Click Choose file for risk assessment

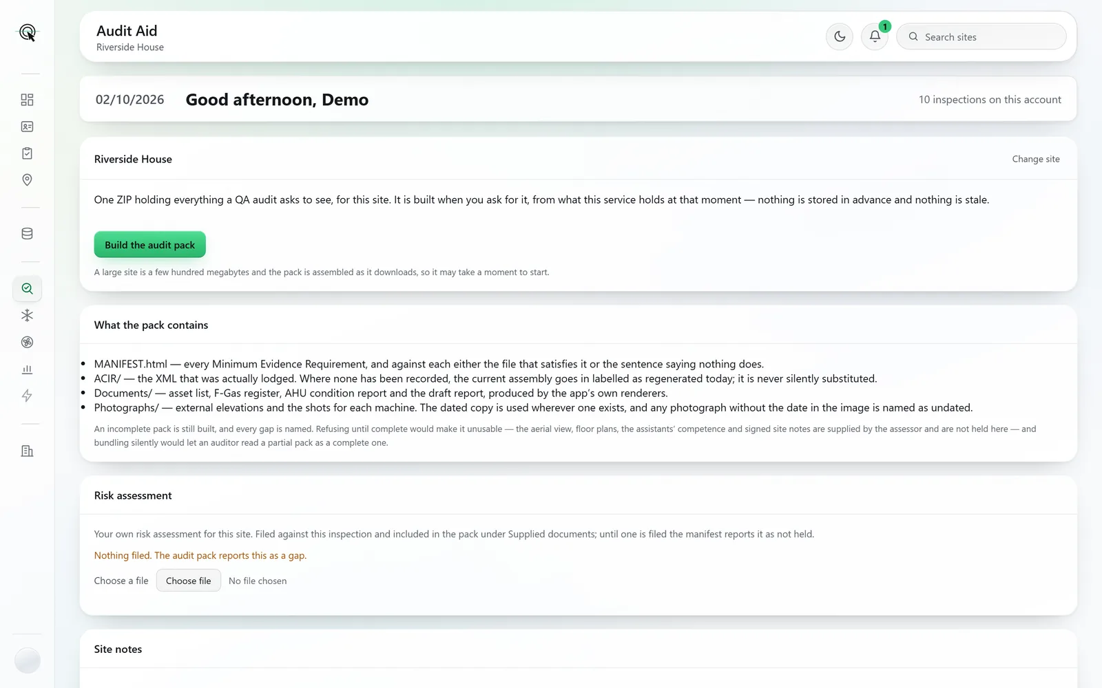click(188, 581)
